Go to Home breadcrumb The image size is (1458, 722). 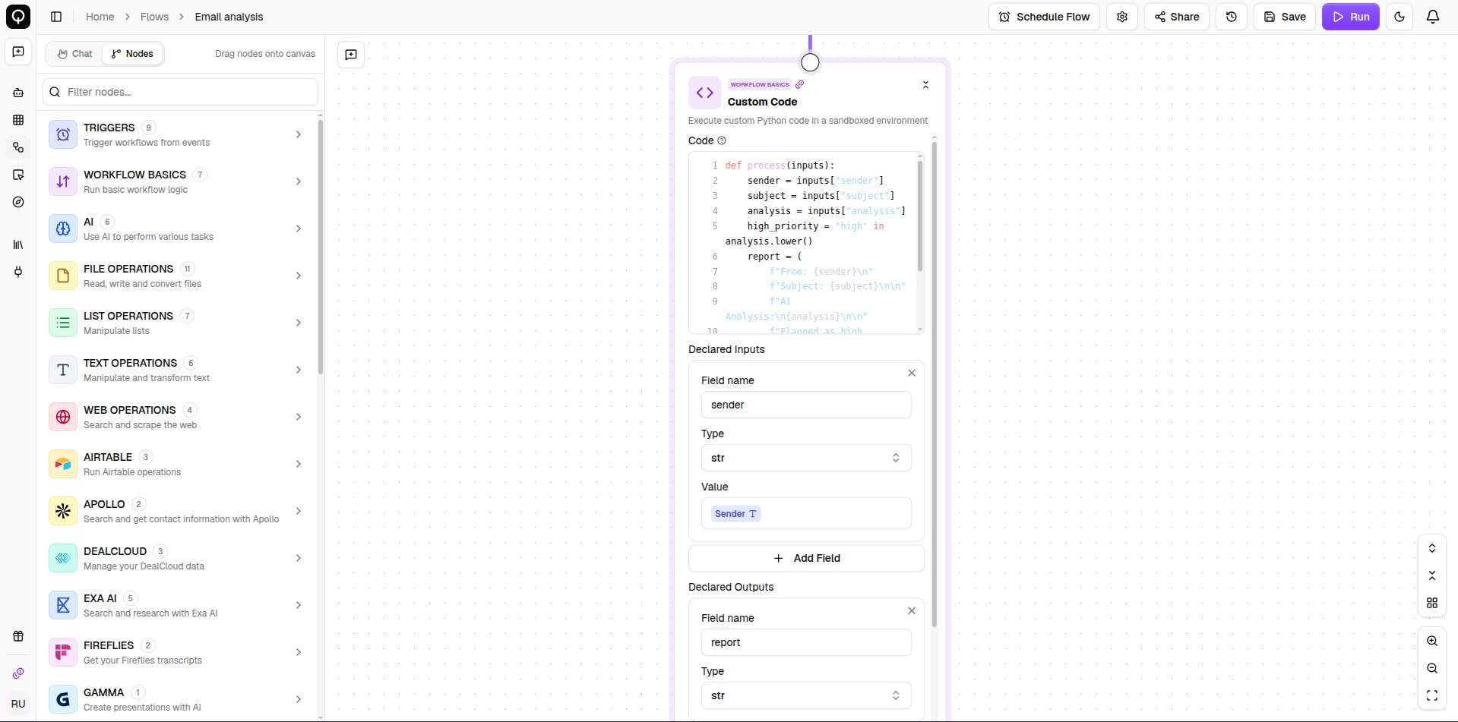[100, 17]
